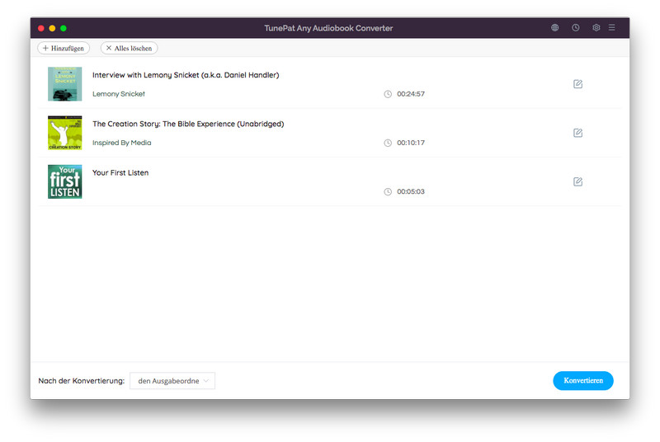Click the Hinzufügen add button
This screenshot has width=660, height=442.
[x=64, y=49]
